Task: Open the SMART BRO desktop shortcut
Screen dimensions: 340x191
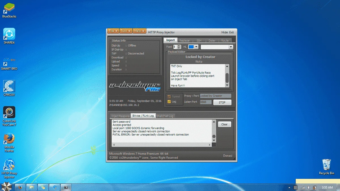Action: [x=9, y=64]
